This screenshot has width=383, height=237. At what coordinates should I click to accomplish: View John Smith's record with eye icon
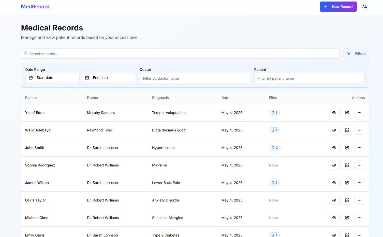334,148
